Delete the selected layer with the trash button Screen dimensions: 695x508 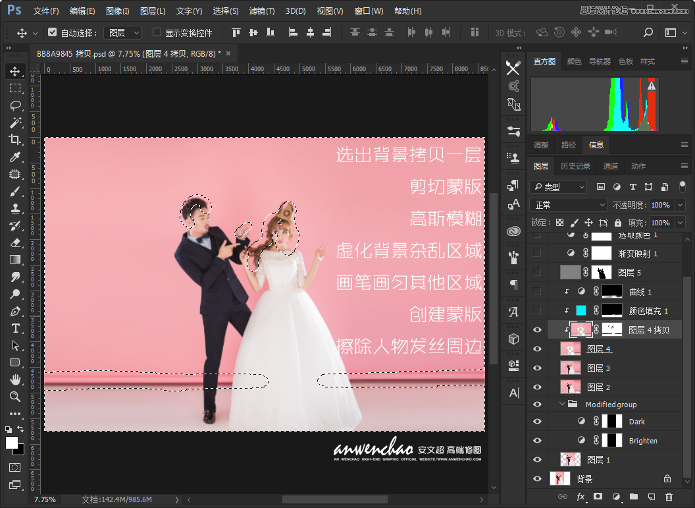[670, 497]
